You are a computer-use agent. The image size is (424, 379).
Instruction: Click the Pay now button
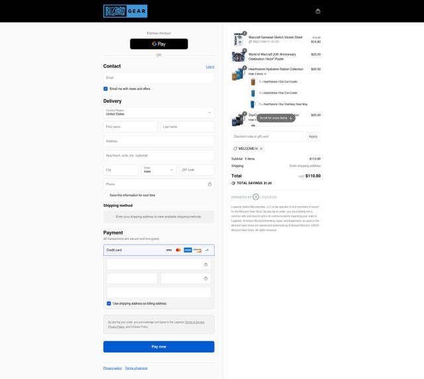pyautogui.click(x=159, y=347)
